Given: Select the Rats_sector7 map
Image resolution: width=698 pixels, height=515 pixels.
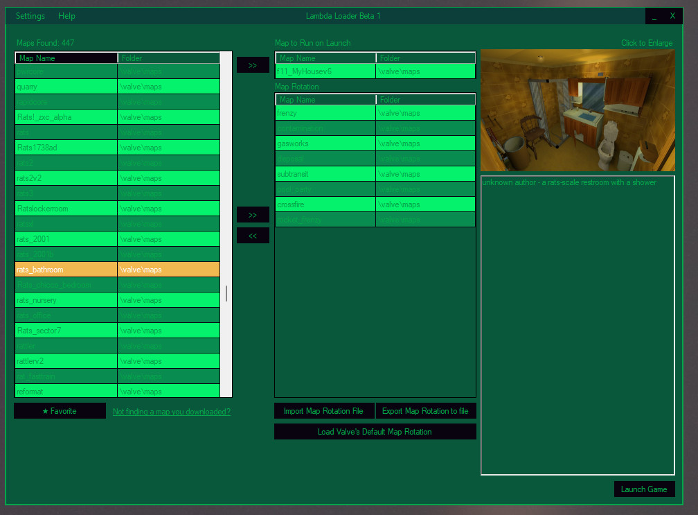Looking at the screenshot, I should point(66,330).
